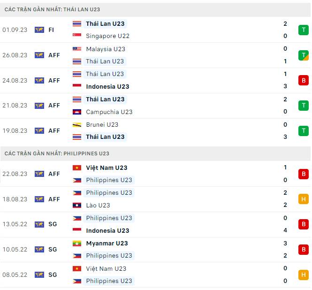
Task: Click the Brunei U23 flag icon
Action: [77, 124]
